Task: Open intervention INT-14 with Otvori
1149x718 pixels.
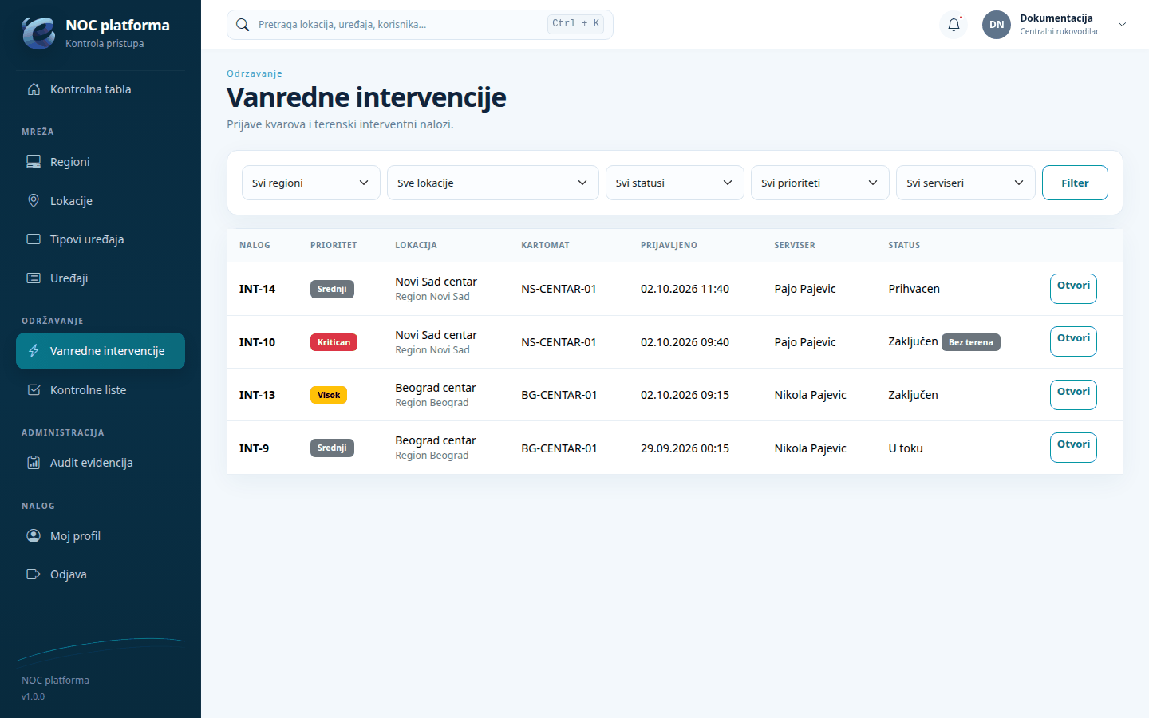Action: coord(1073,289)
